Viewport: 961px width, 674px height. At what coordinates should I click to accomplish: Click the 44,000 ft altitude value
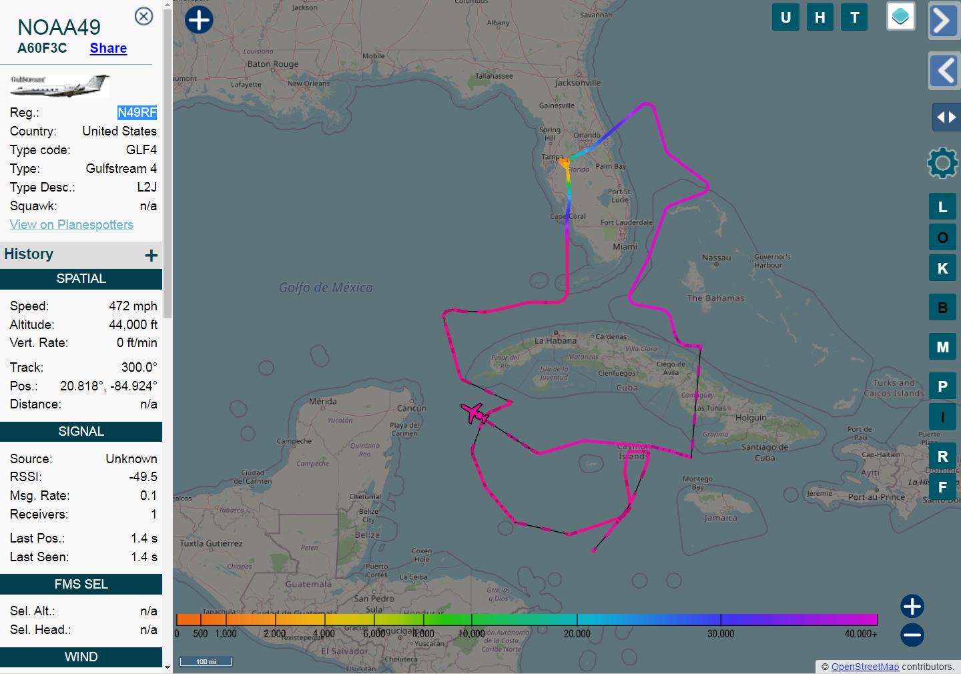133,324
